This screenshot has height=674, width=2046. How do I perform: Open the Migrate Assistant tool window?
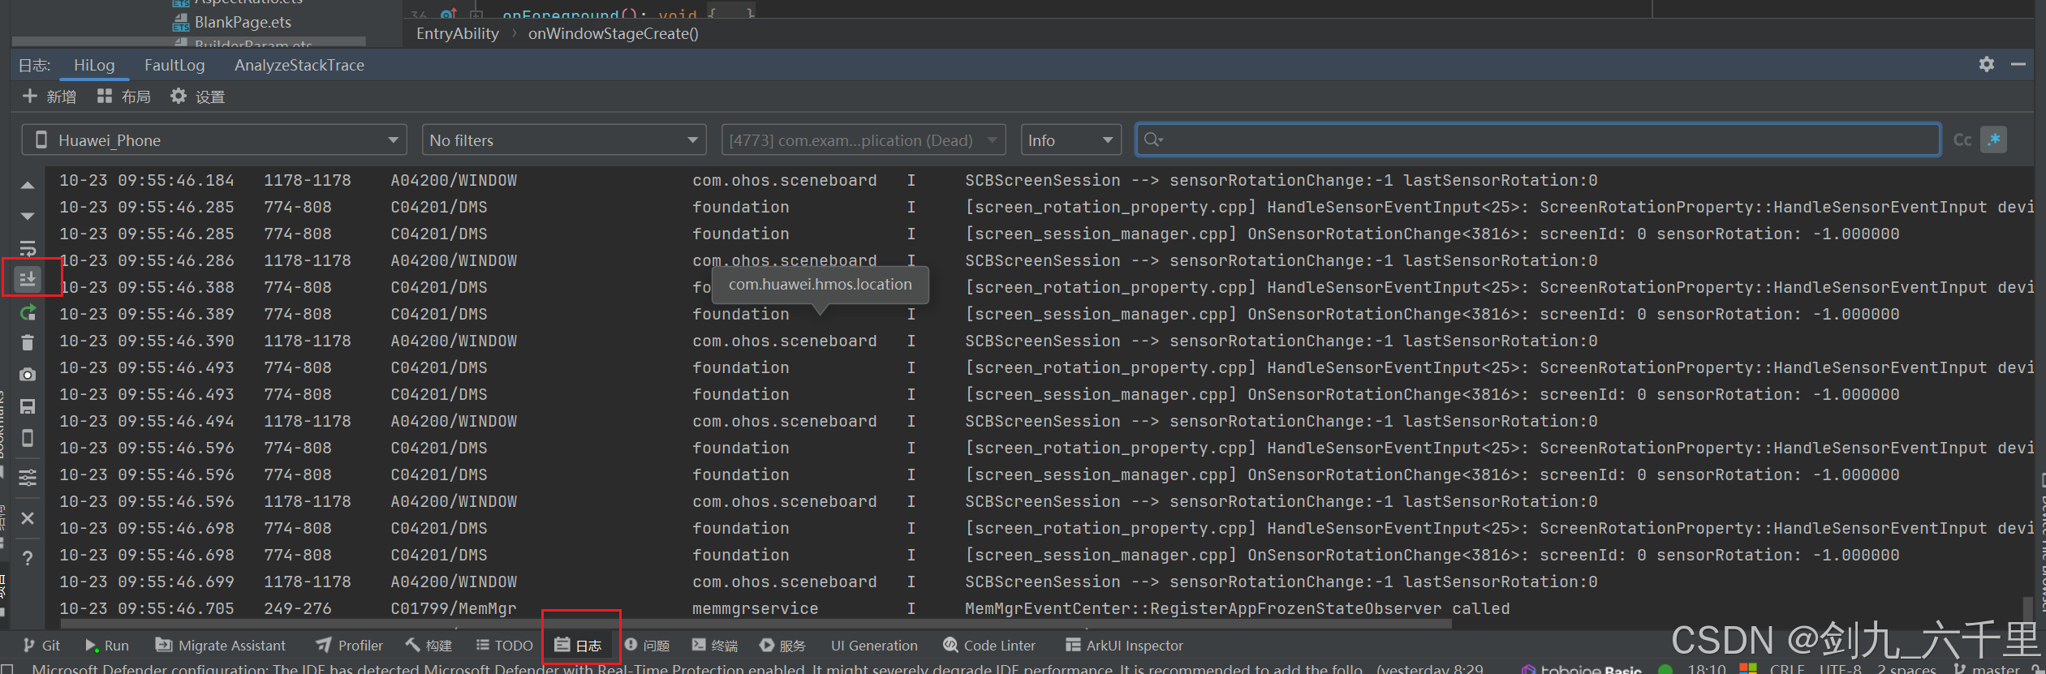(x=221, y=646)
